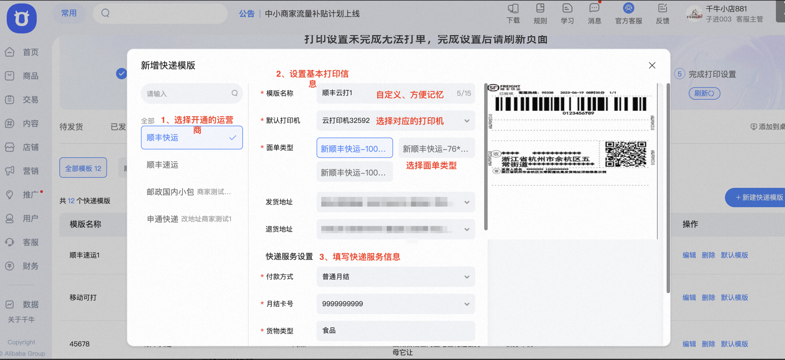Click the completed step blue checkmark
Viewport: 785px width, 360px height.
(x=121, y=73)
